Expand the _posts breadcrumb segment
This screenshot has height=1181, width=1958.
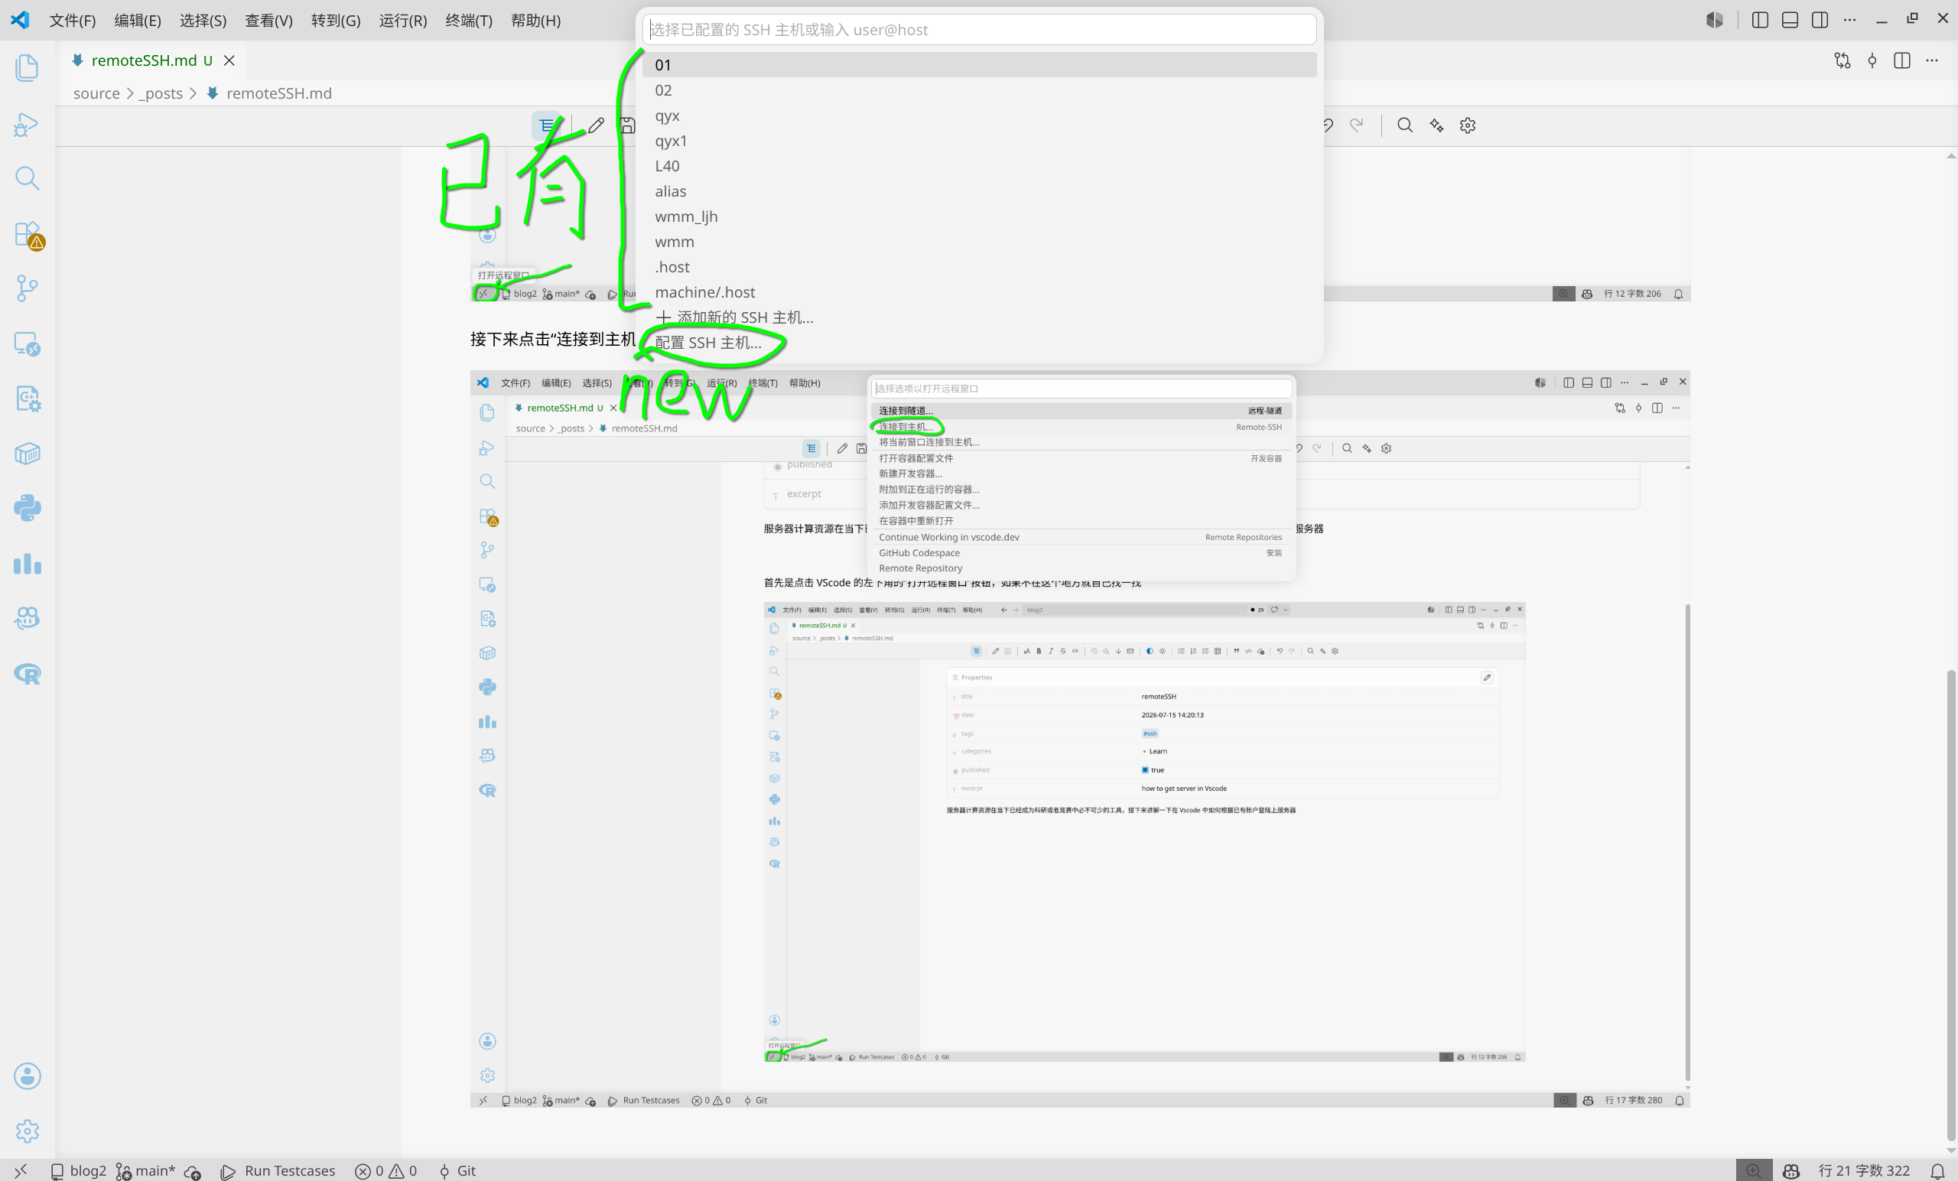161,94
